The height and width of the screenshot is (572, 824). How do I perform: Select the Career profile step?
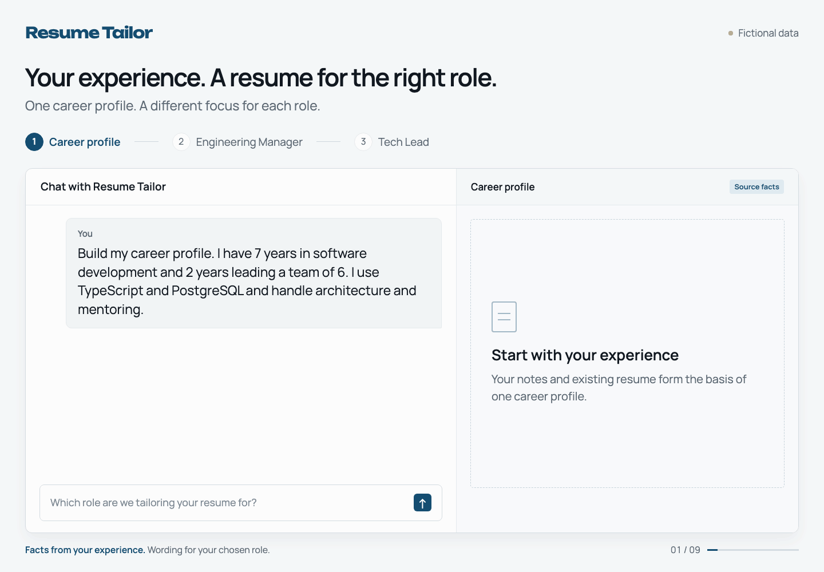click(73, 142)
